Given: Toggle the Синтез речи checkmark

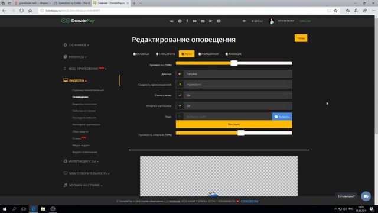Looking at the screenshot, I should [180, 95].
